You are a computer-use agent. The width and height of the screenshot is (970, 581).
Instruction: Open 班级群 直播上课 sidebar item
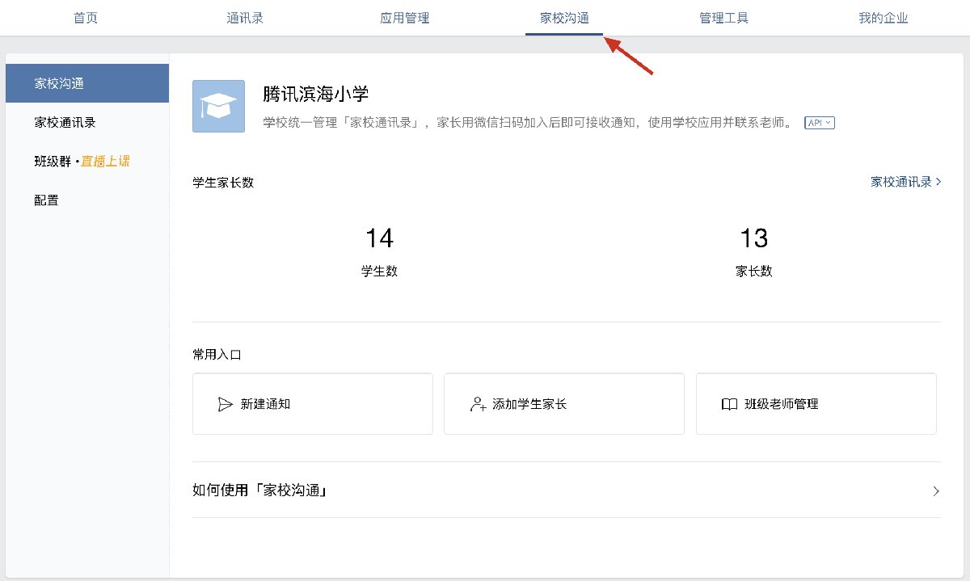pyautogui.click(x=87, y=161)
